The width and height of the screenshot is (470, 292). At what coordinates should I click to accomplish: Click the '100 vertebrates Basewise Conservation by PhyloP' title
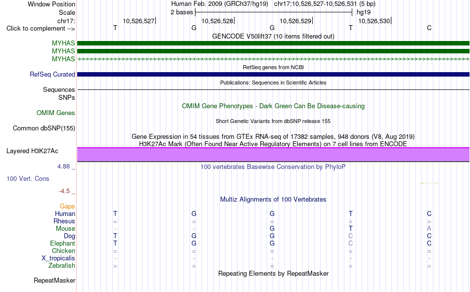click(x=273, y=167)
